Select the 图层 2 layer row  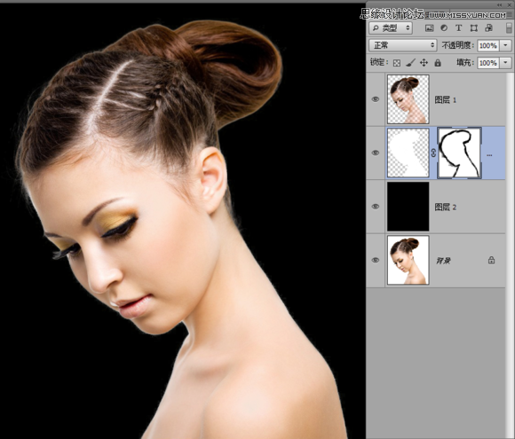click(x=435, y=207)
